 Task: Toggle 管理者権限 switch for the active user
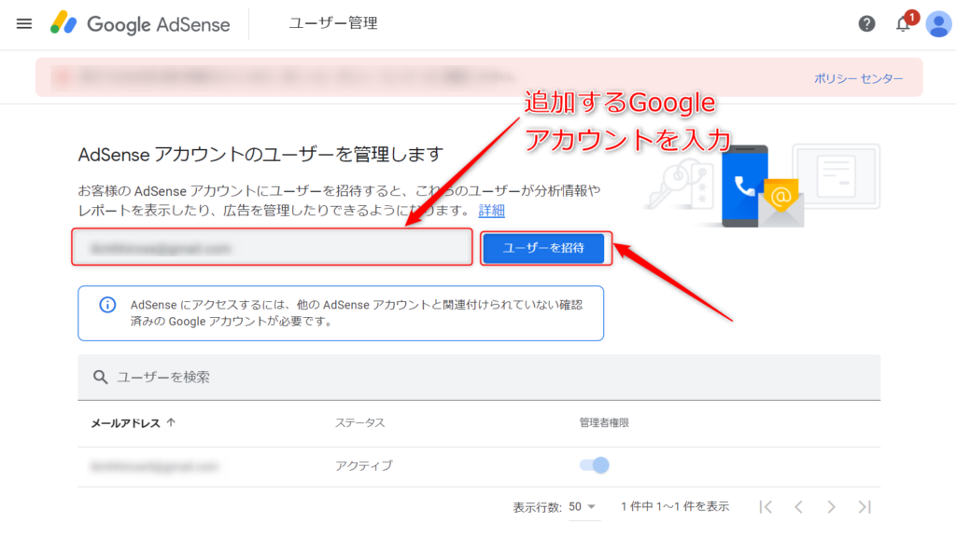pos(595,465)
